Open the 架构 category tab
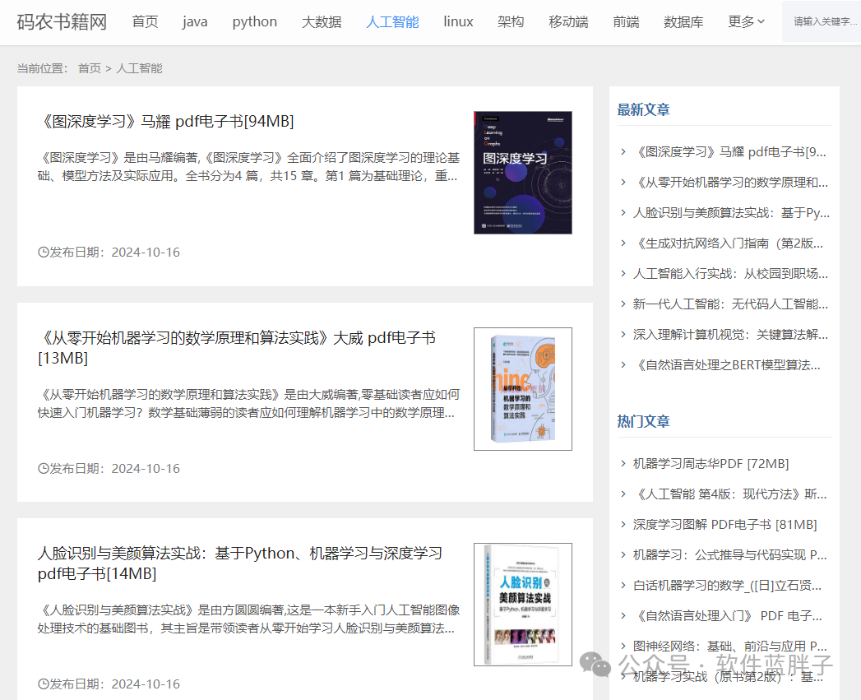The image size is (861, 700). [x=511, y=22]
